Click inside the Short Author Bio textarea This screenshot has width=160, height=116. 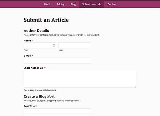pyautogui.click(x=80, y=79)
